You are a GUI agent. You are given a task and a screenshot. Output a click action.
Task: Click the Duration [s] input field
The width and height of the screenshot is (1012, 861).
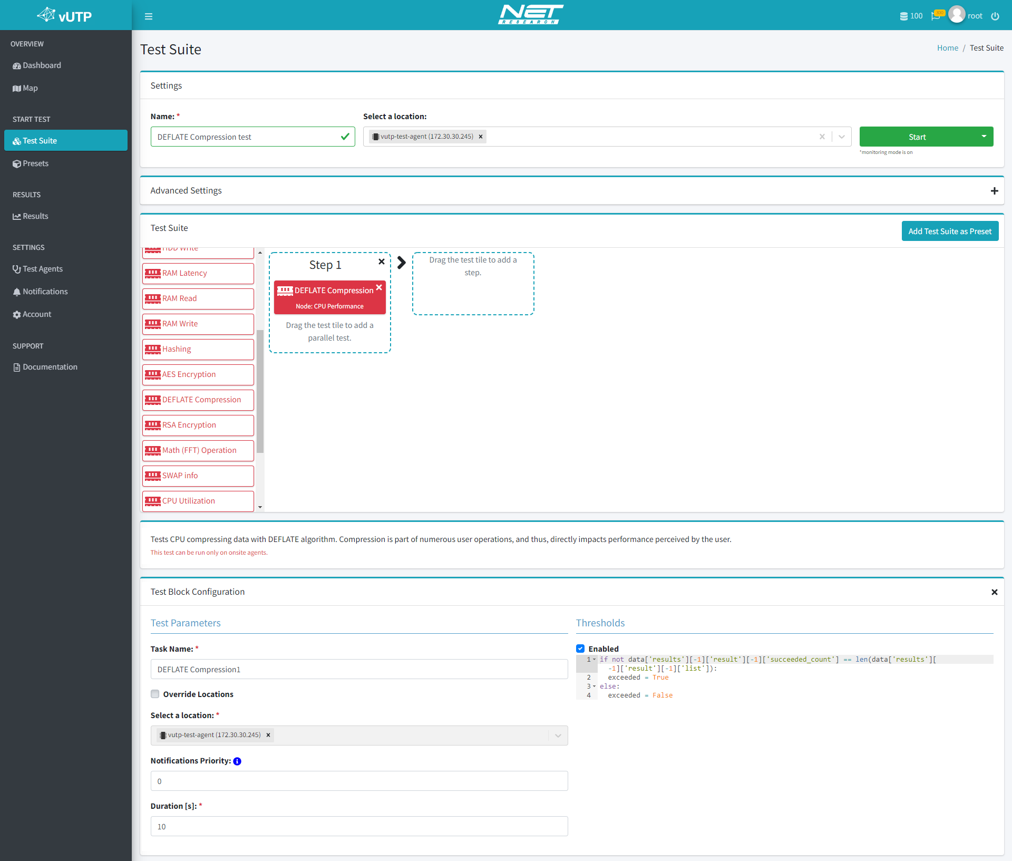coord(359,826)
